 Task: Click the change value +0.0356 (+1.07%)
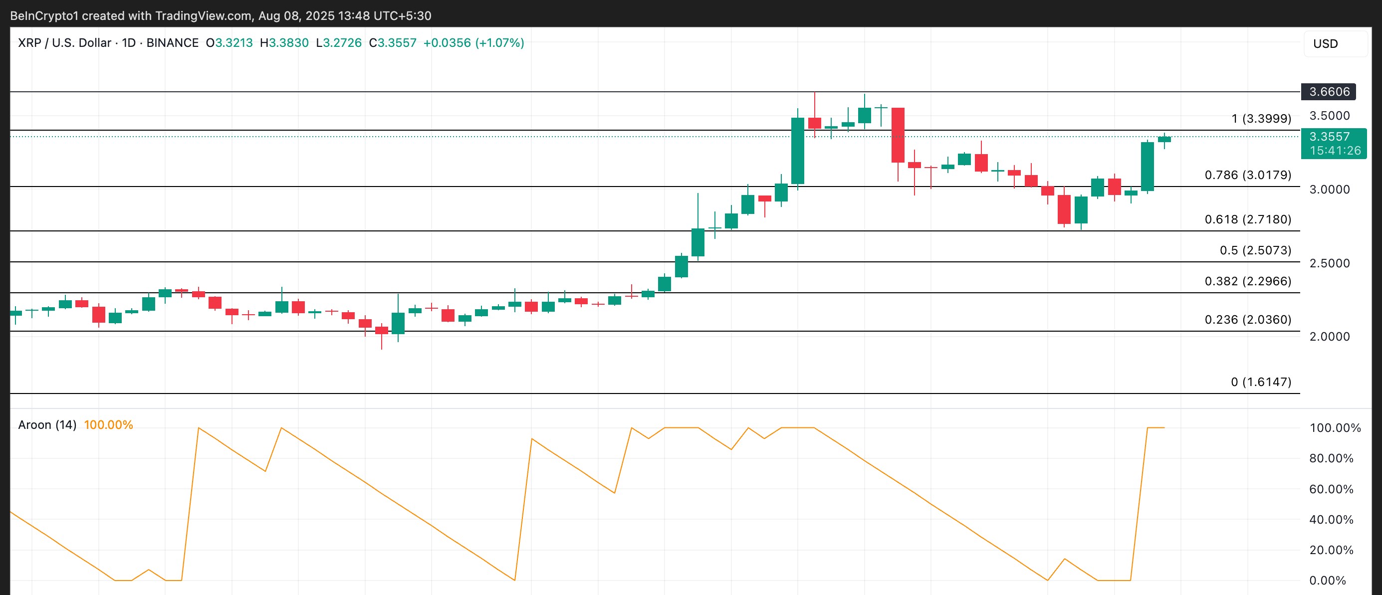pos(473,43)
